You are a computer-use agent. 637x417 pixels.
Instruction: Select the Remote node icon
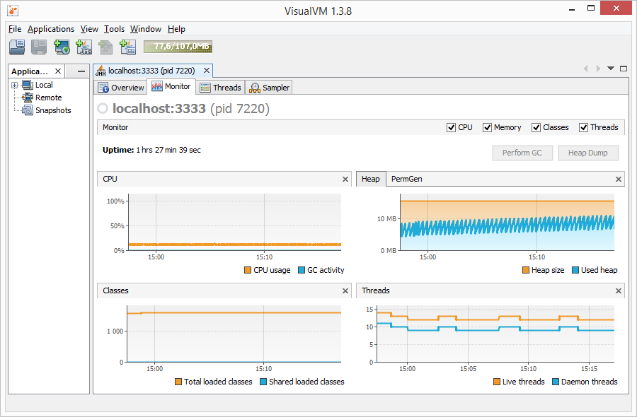(x=28, y=98)
